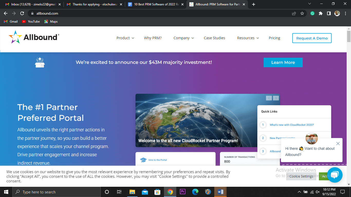This screenshot has height=197, width=351.
Task: Reload the allbound.com page
Action: coord(22,13)
